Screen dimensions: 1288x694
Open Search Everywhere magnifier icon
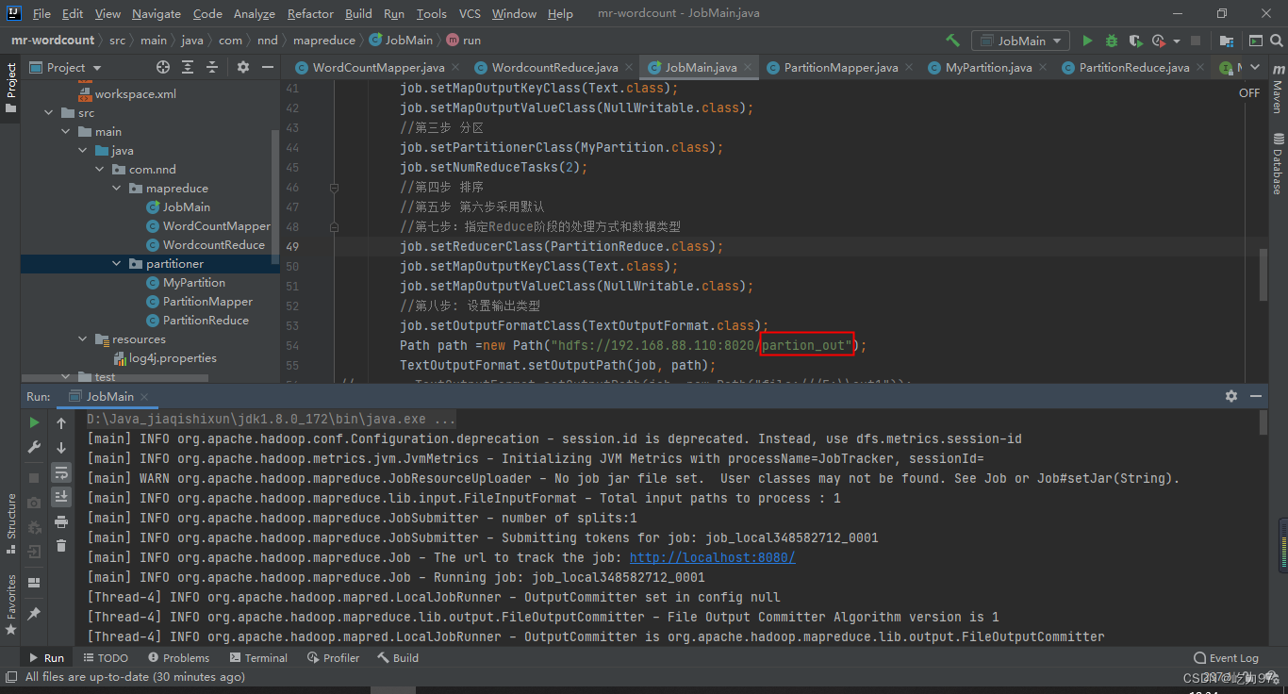[x=1277, y=41]
